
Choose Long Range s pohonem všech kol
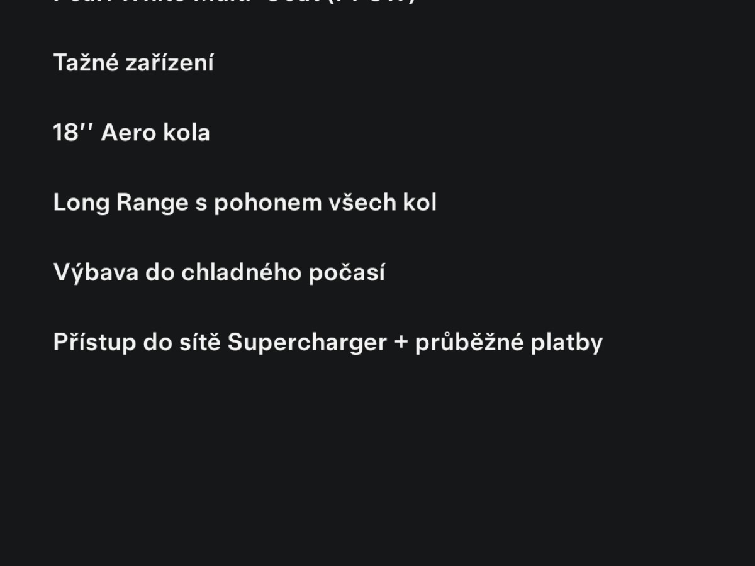click(245, 203)
